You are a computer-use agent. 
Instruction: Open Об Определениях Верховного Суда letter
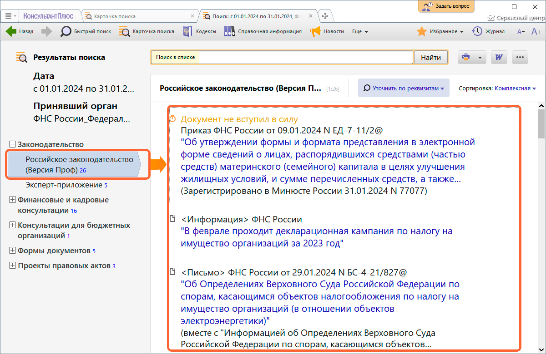320,303
